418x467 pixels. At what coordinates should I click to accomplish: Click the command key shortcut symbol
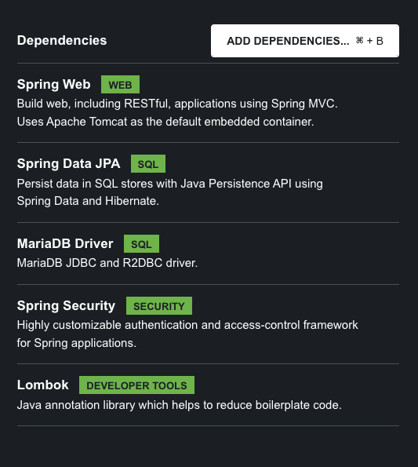pos(360,40)
